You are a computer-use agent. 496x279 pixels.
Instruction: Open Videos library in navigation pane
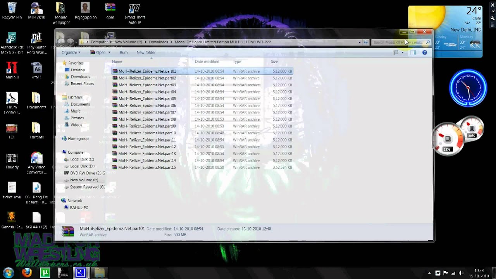coord(76,125)
